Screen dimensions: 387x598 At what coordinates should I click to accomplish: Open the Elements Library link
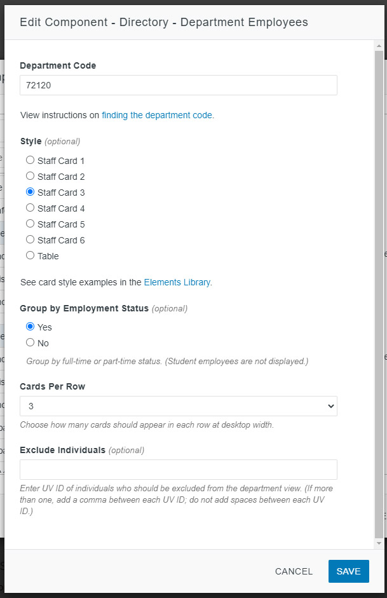177,282
